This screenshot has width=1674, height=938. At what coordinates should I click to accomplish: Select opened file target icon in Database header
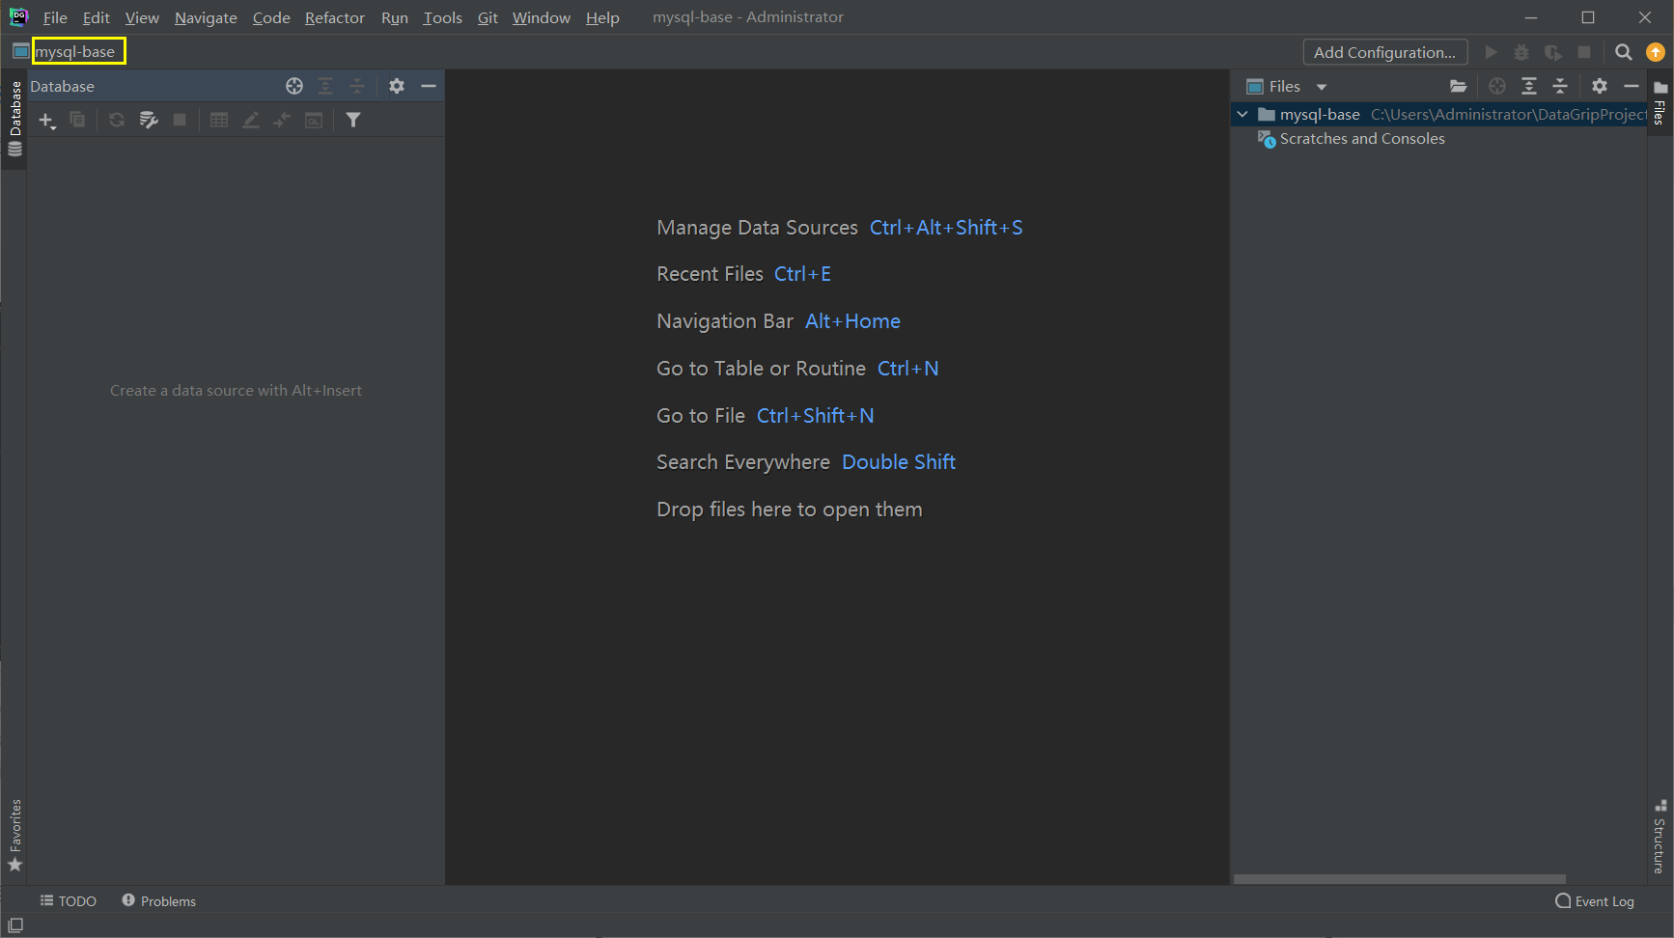click(x=294, y=86)
